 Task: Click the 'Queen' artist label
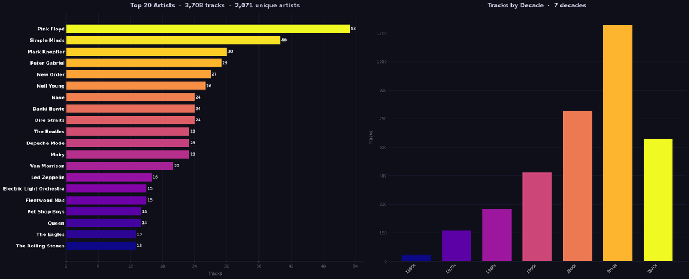[x=56, y=223]
